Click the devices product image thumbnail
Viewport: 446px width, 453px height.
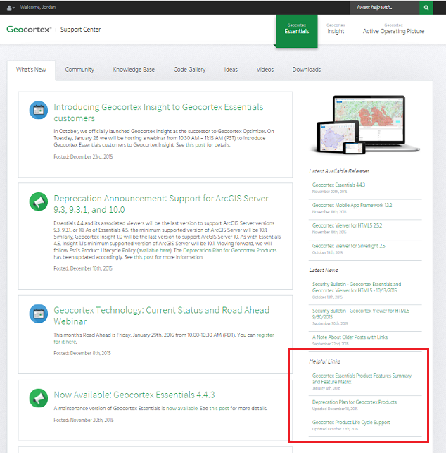point(365,125)
